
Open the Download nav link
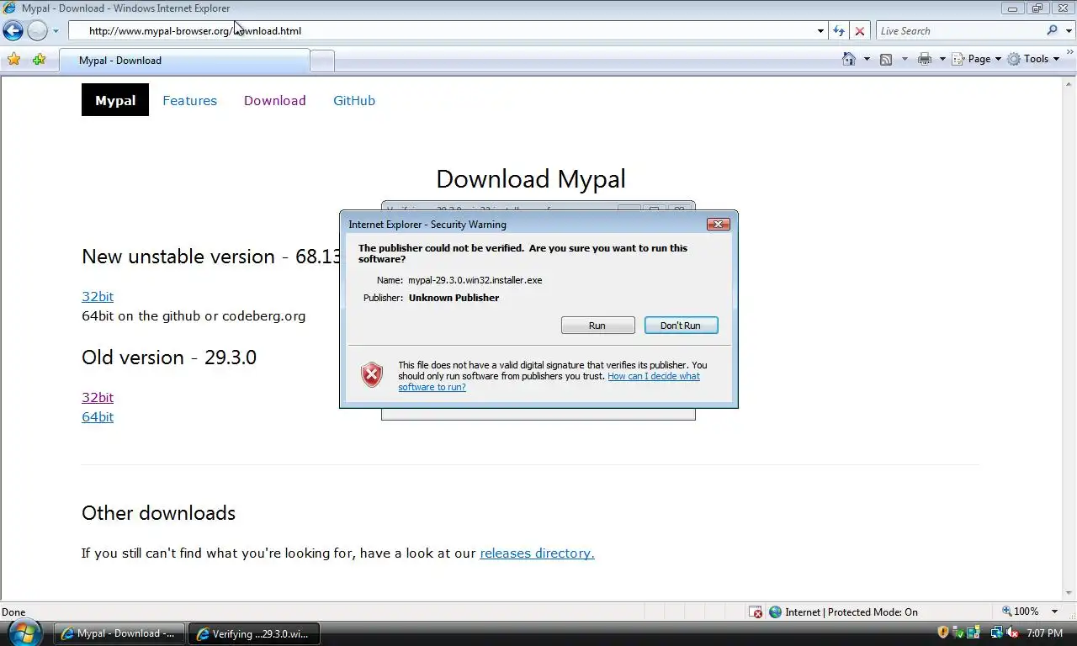tap(274, 100)
